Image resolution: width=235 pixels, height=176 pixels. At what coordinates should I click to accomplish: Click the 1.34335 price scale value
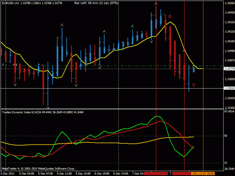[x=230, y=22]
